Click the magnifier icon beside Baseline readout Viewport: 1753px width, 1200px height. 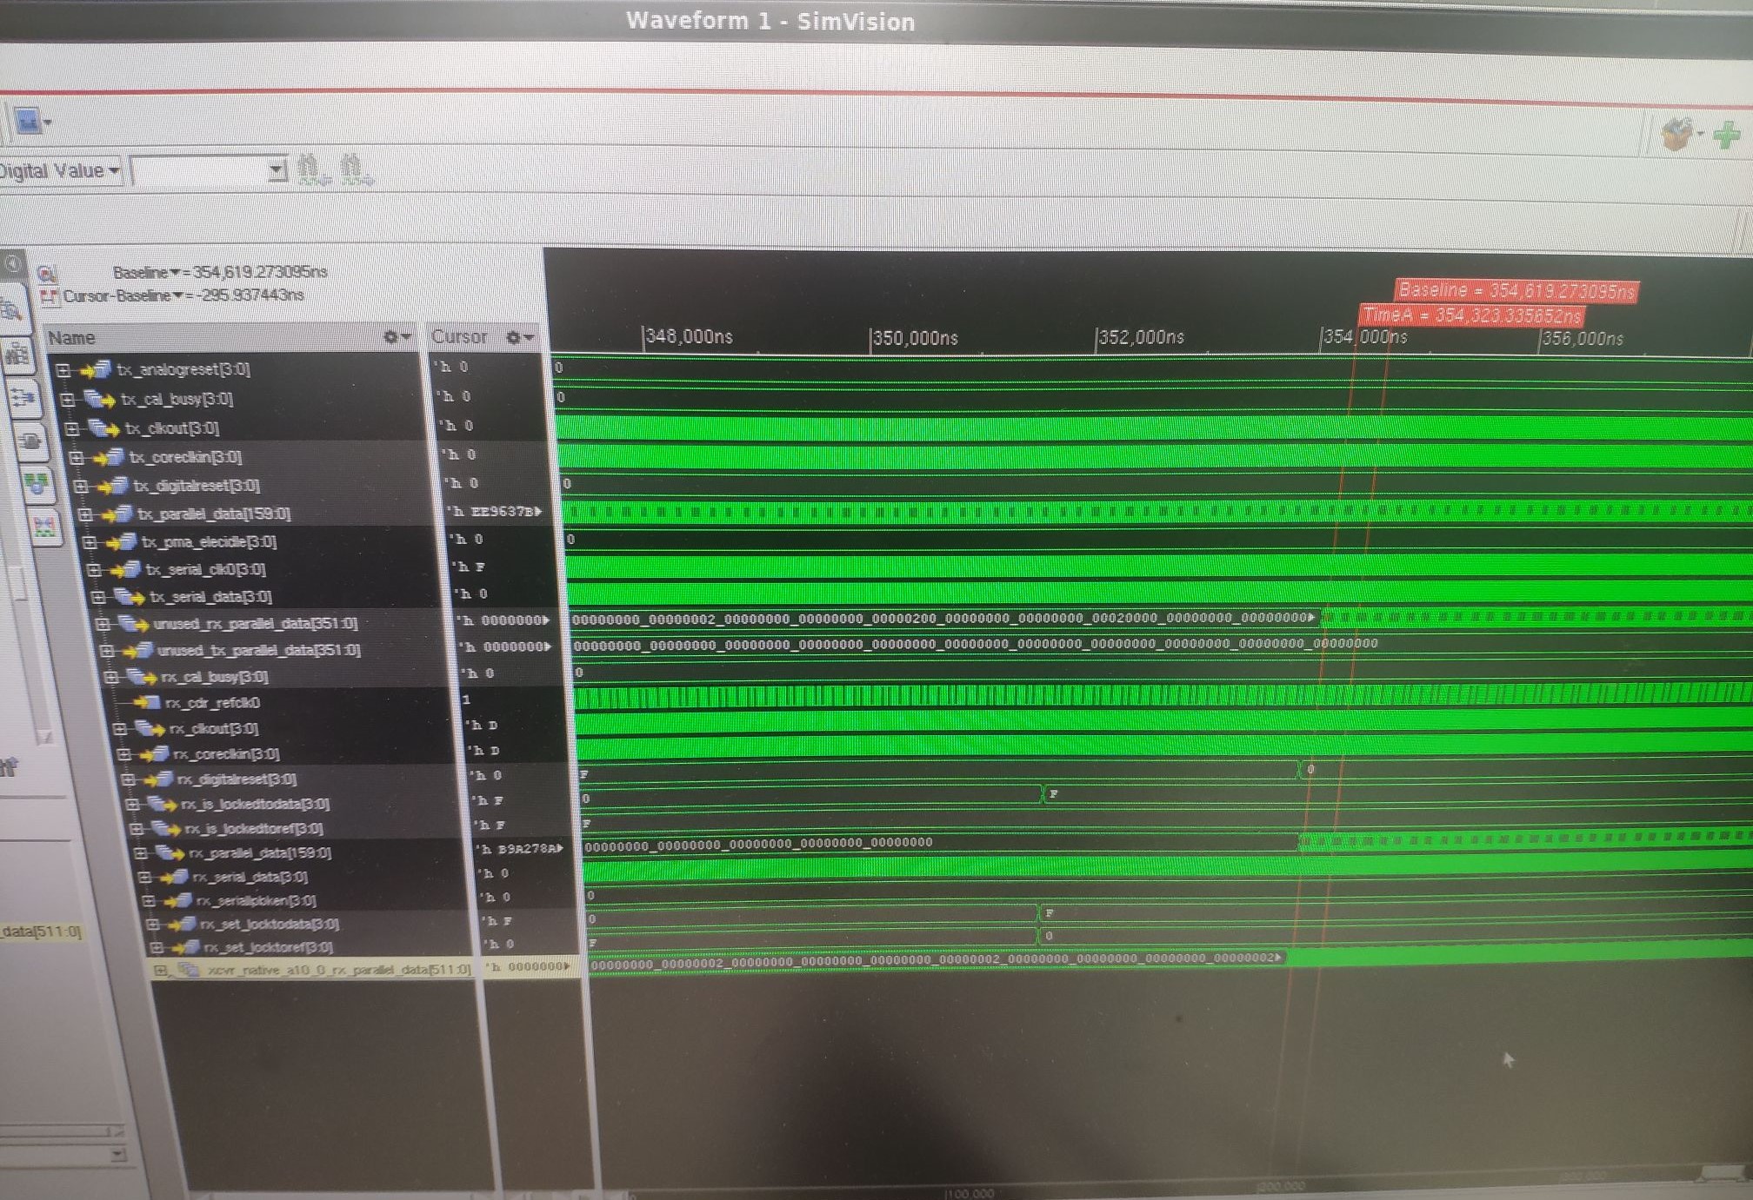click(x=46, y=274)
